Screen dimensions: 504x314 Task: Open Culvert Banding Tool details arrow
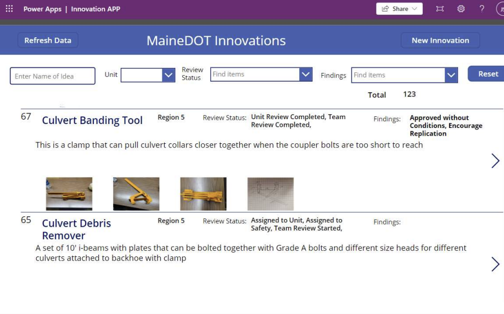pos(495,160)
